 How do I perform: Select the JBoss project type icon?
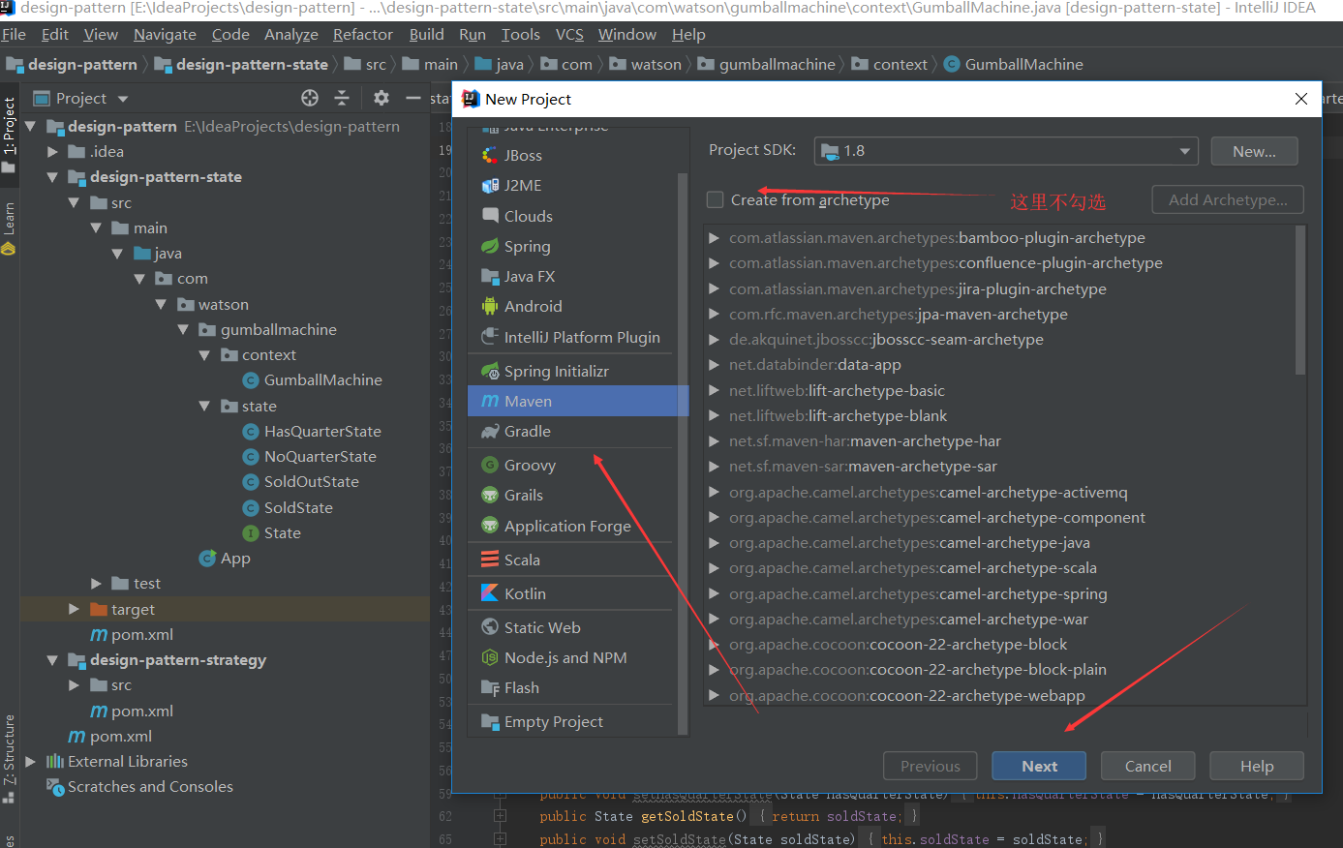[x=490, y=155]
